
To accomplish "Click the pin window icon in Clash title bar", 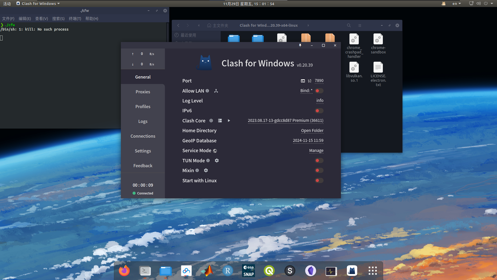I will tap(300, 45).
